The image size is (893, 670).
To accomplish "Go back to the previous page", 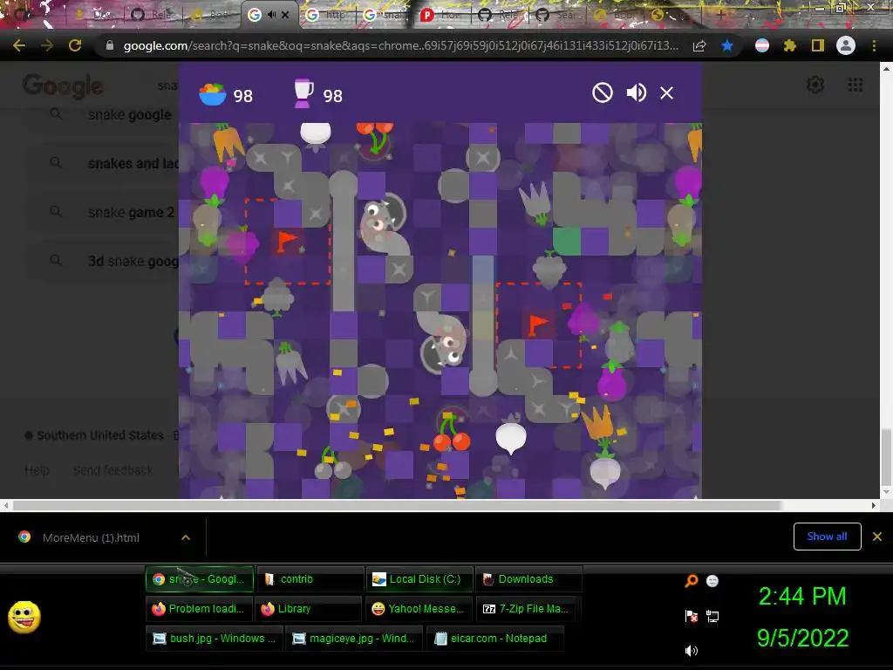I will (x=19, y=45).
